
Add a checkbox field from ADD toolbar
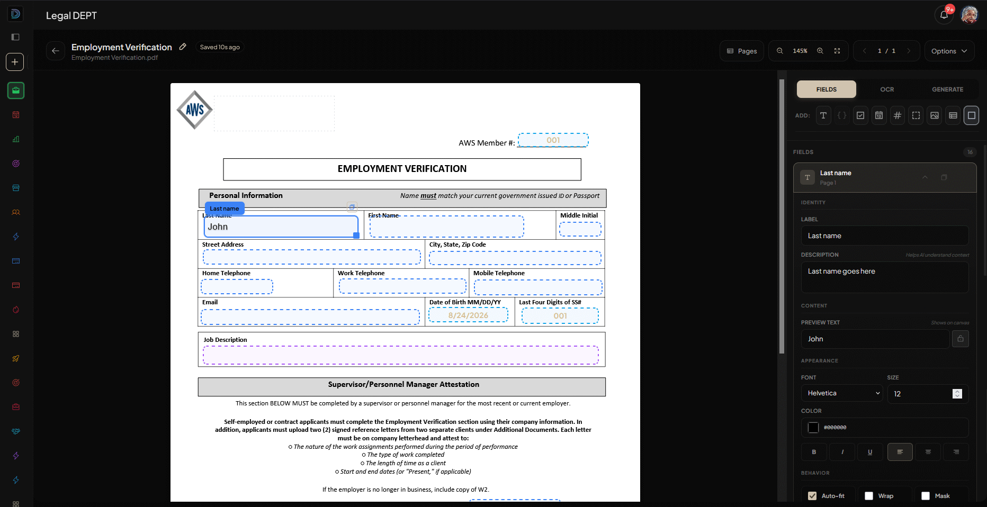(x=860, y=115)
